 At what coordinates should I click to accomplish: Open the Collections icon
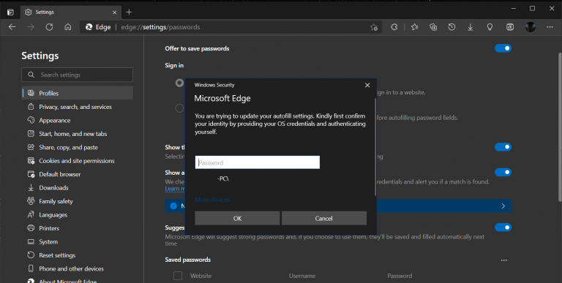[x=433, y=27]
